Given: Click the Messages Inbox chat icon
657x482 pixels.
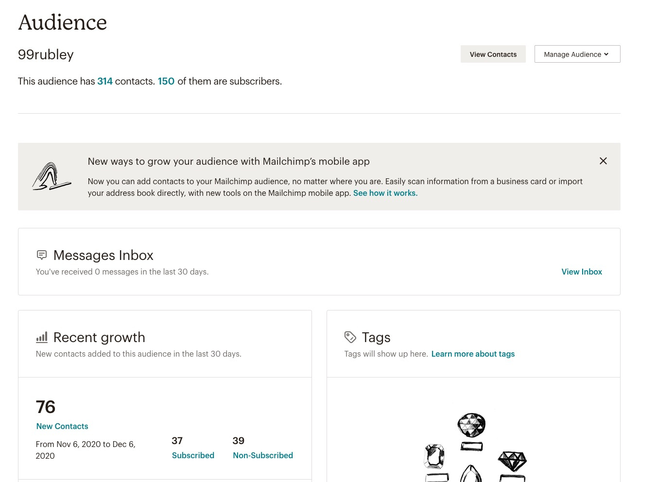Looking at the screenshot, I should pyautogui.click(x=42, y=255).
